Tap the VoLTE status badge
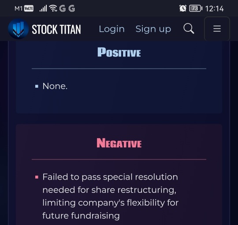 click(x=29, y=8)
